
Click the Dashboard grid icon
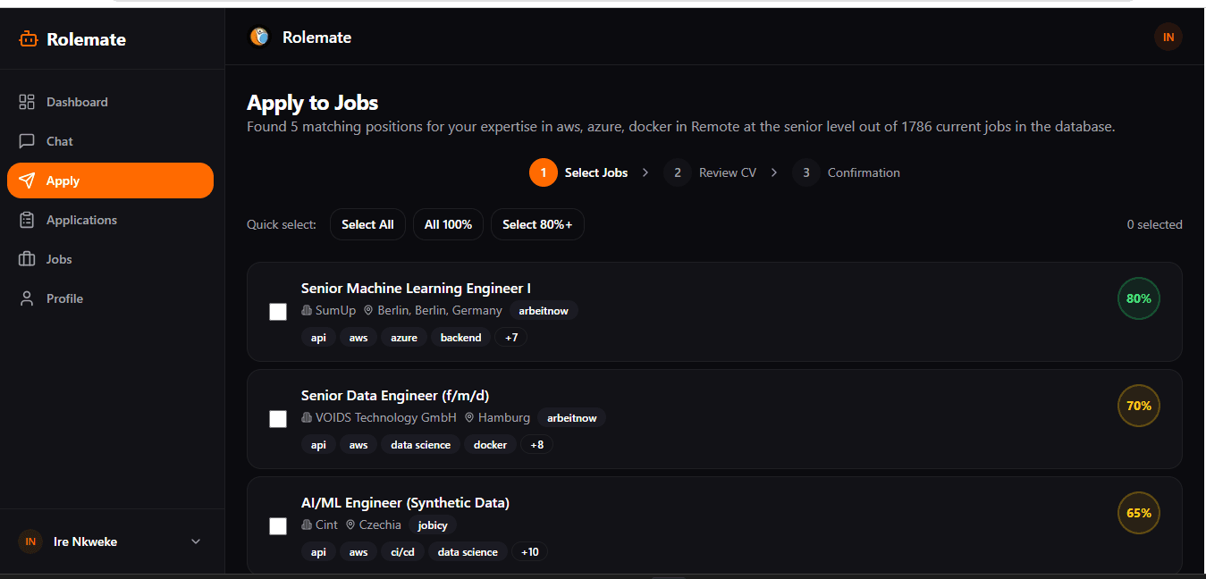(27, 102)
